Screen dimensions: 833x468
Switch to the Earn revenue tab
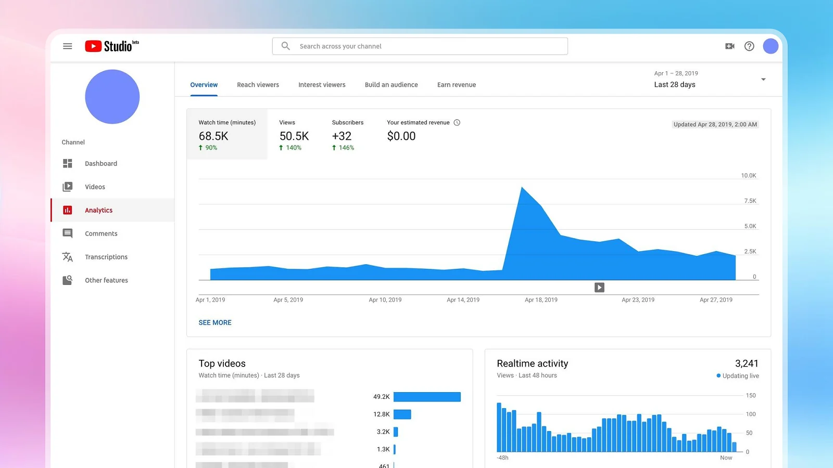(x=457, y=85)
